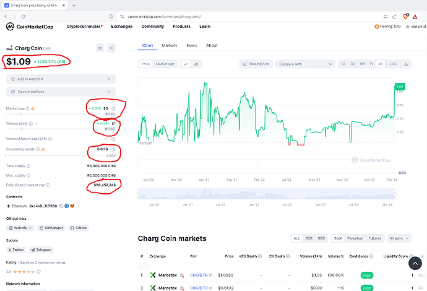Open the Exchanges menu
Screen dimensions: 427x291
[122, 27]
